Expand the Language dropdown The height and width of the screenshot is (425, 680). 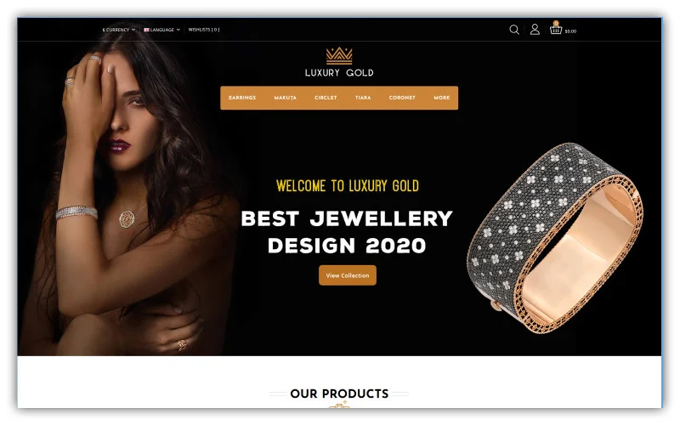click(161, 30)
